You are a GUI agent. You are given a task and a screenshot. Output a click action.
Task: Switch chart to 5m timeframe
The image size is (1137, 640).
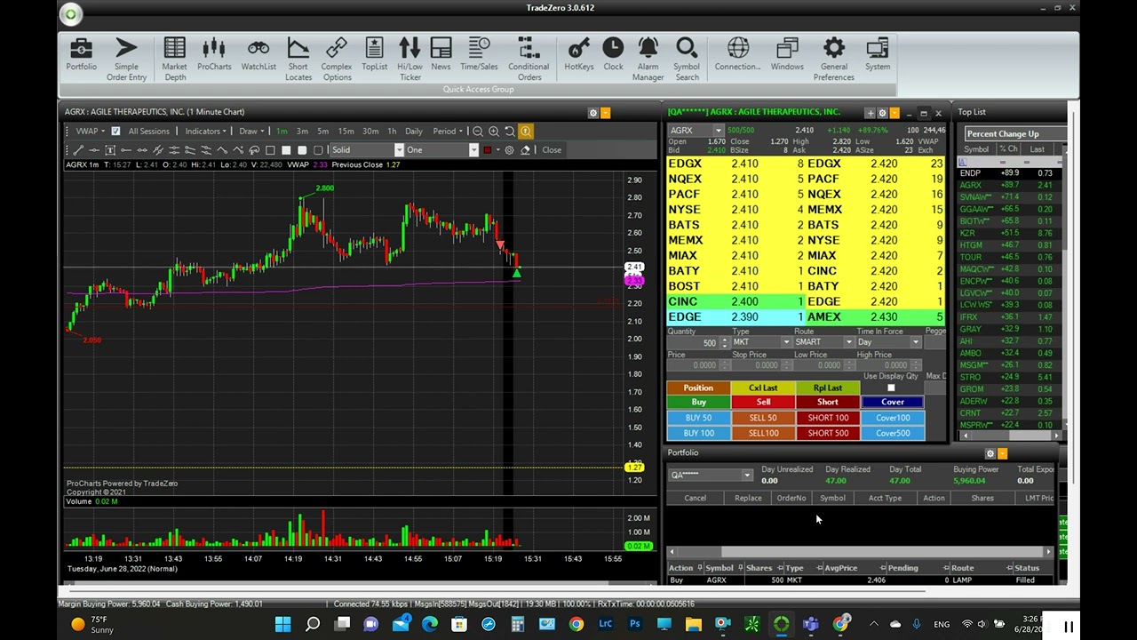tap(322, 132)
